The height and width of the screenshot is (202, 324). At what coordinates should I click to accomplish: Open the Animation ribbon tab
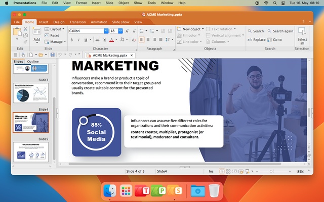[x=99, y=22]
